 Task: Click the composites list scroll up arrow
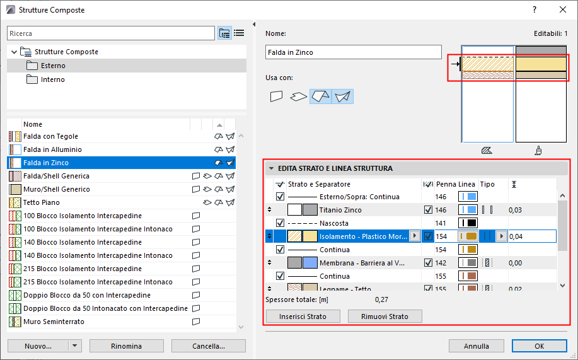point(241,136)
